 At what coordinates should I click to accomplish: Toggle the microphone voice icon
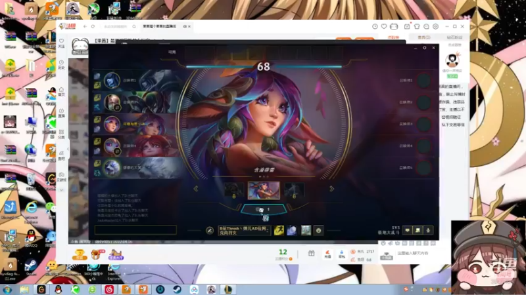click(x=428, y=230)
